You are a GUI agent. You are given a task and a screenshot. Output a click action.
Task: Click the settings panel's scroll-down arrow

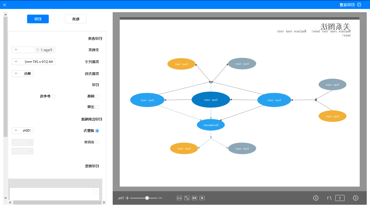pyautogui.click(x=5, y=198)
